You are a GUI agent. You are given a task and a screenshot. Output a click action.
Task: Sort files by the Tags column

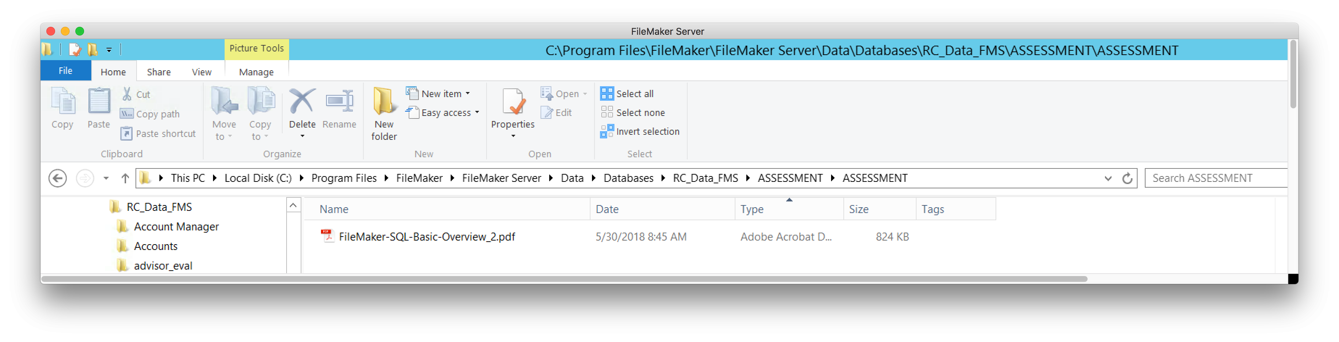click(x=956, y=209)
